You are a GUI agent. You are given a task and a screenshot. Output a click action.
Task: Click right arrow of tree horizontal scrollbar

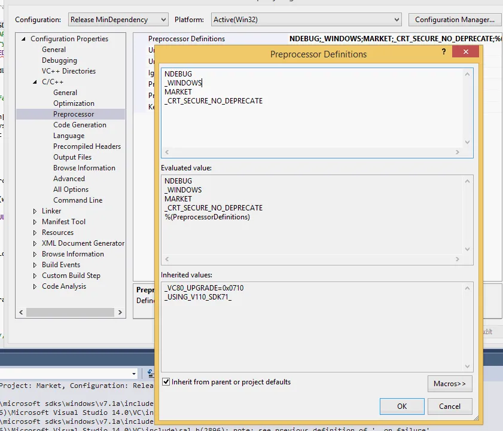[x=120, y=313]
